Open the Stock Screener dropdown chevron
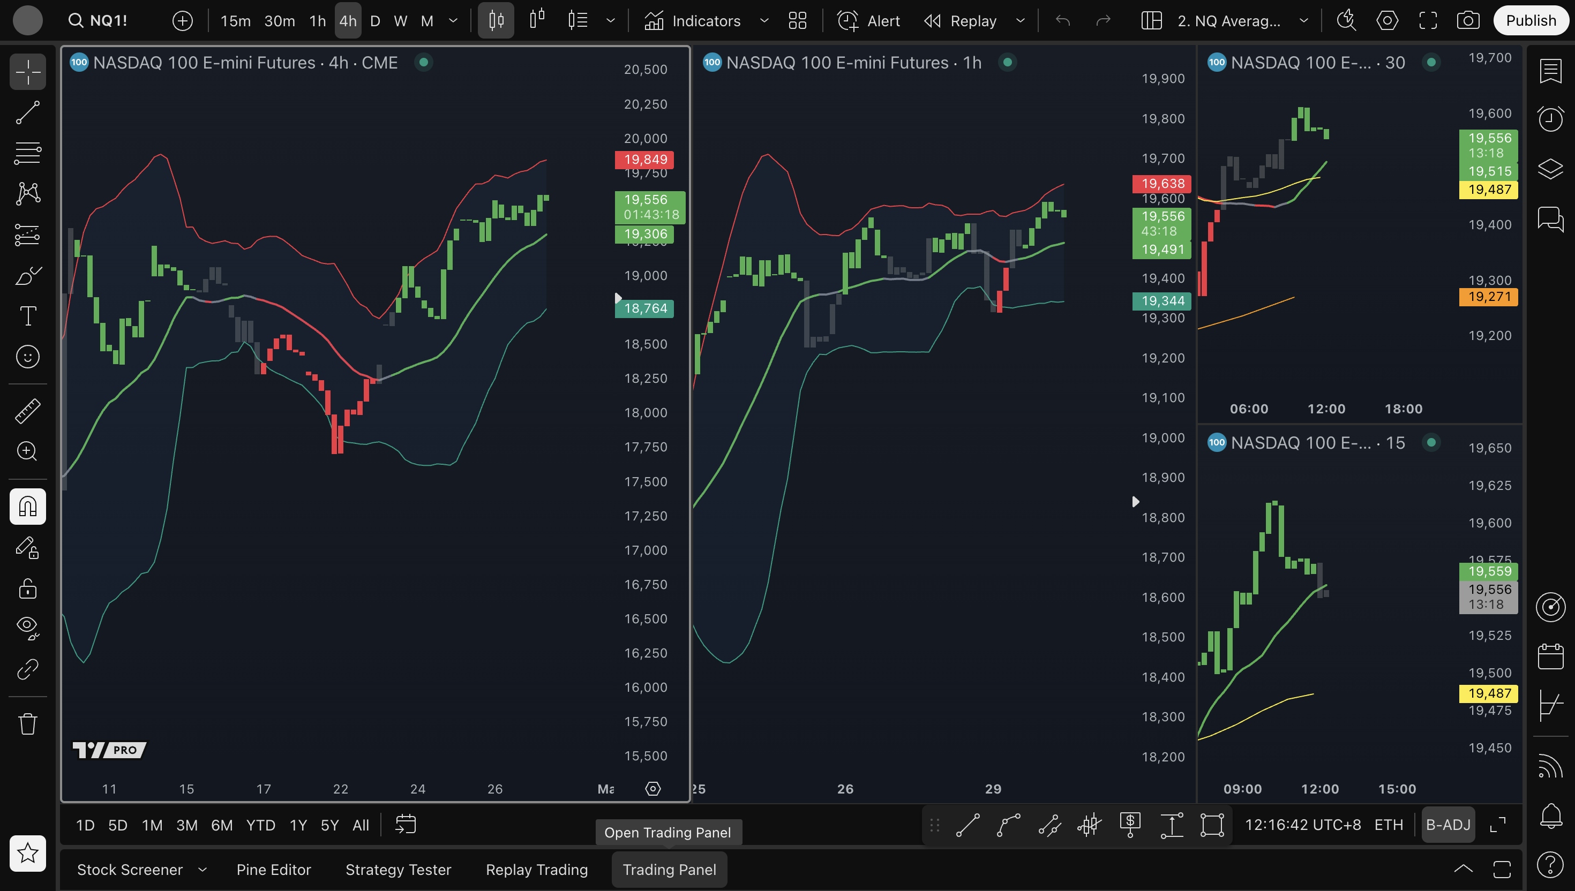Screen dimensions: 1575x891 pyautogui.click(x=202, y=870)
